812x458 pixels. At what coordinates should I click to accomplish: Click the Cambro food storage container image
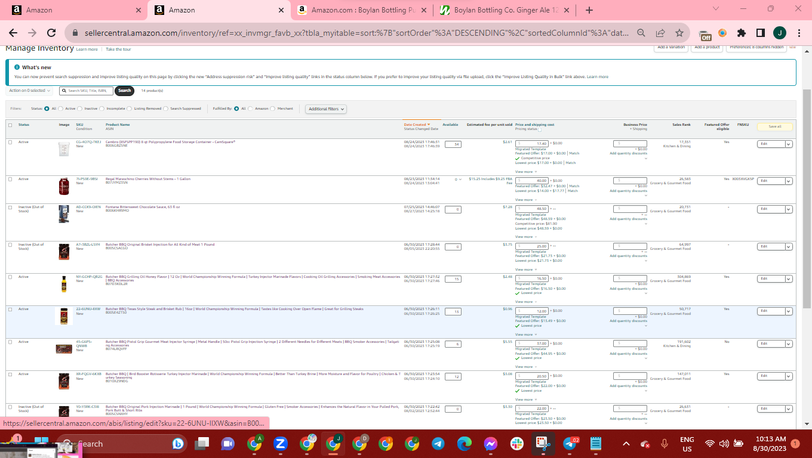coord(64,149)
